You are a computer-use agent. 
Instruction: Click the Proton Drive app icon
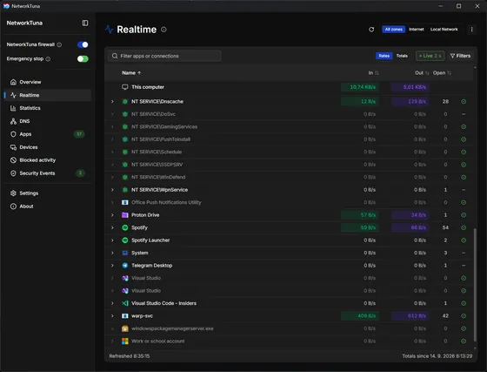tap(125, 215)
